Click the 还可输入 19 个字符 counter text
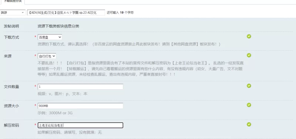The width and height of the screenshot is (296, 139). (x=120, y=13)
